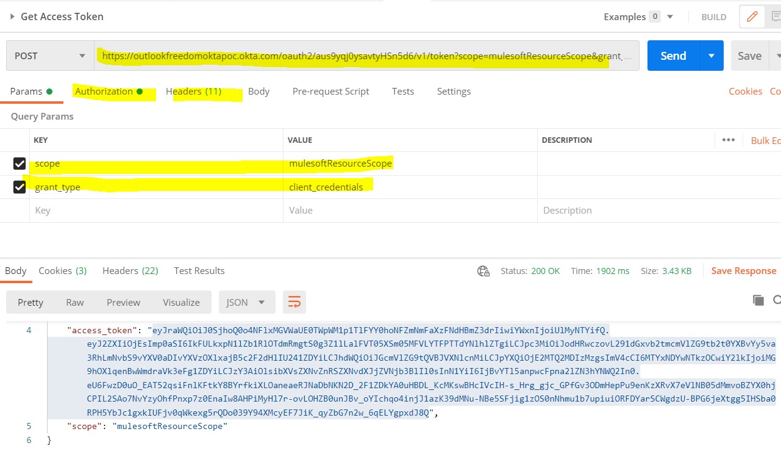Collapse the Get Access Token request title arrow

[12, 16]
